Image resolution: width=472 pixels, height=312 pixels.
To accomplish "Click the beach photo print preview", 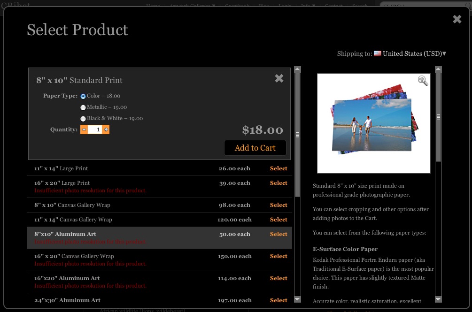I will (371, 124).
